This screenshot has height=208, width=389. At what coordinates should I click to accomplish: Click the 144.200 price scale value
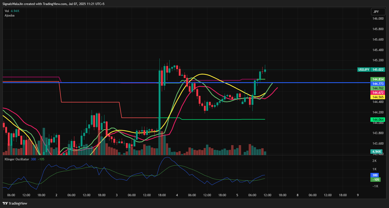[378, 112]
